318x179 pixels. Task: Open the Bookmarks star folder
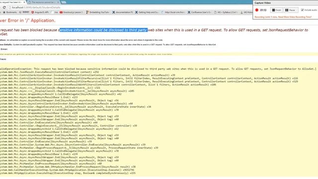point(10,12)
